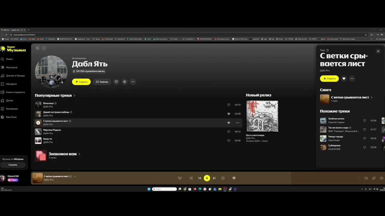Expand the Популярные треки section
Image resolution: width=385 pixels, height=216 pixels.
point(55,95)
